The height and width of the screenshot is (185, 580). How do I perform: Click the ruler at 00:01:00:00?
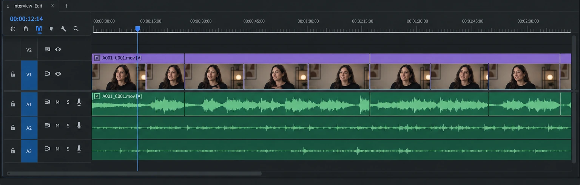(x=308, y=21)
